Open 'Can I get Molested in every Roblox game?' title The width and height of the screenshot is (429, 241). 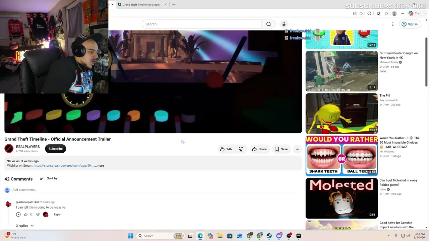[399, 183]
